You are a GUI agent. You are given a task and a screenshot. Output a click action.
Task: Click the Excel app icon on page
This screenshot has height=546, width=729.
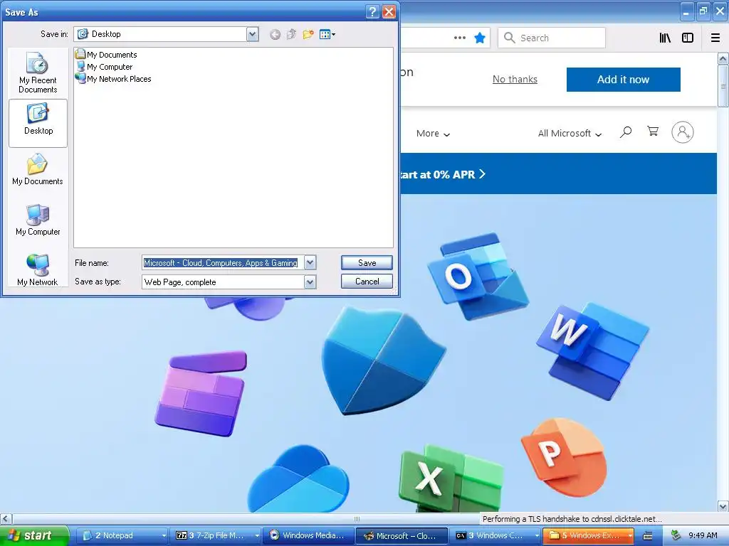coord(451,478)
